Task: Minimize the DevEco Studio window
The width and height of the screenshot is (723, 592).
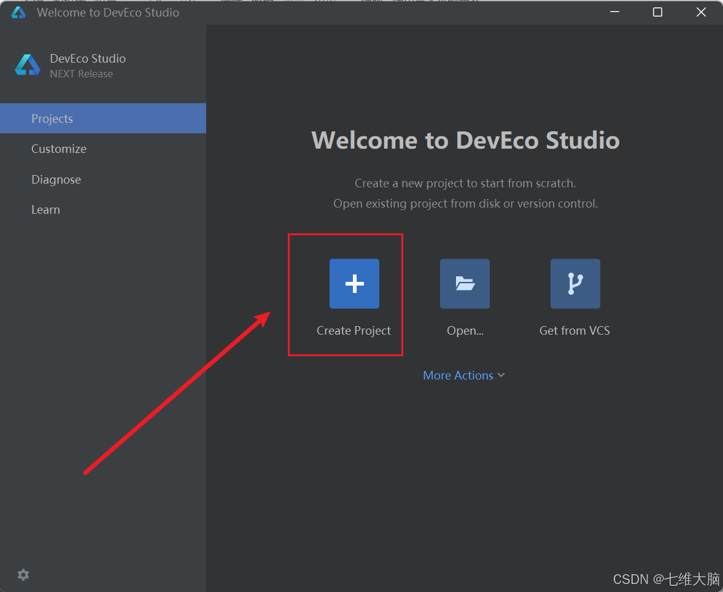Action: [x=614, y=12]
